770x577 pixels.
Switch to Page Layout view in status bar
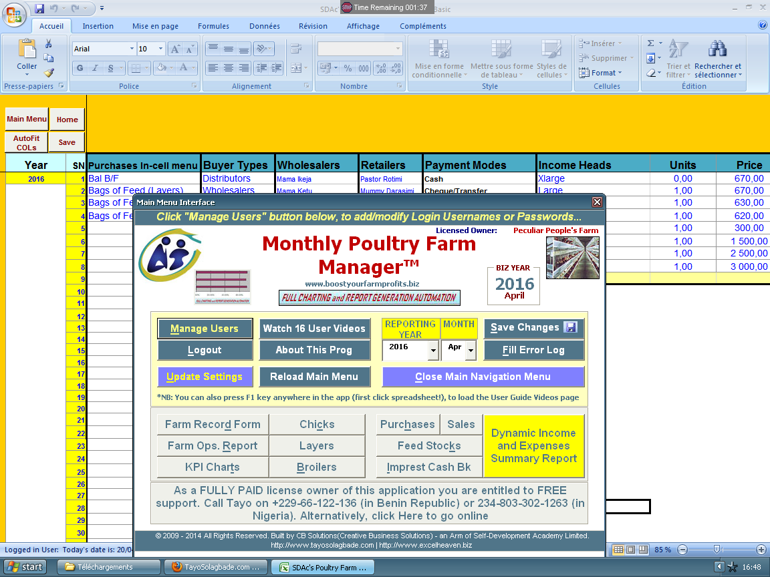(x=630, y=550)
